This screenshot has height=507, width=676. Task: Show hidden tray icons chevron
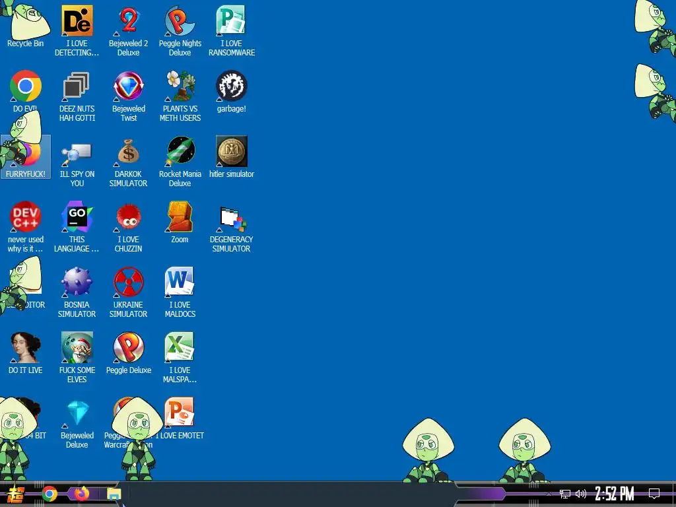point(549,494)
